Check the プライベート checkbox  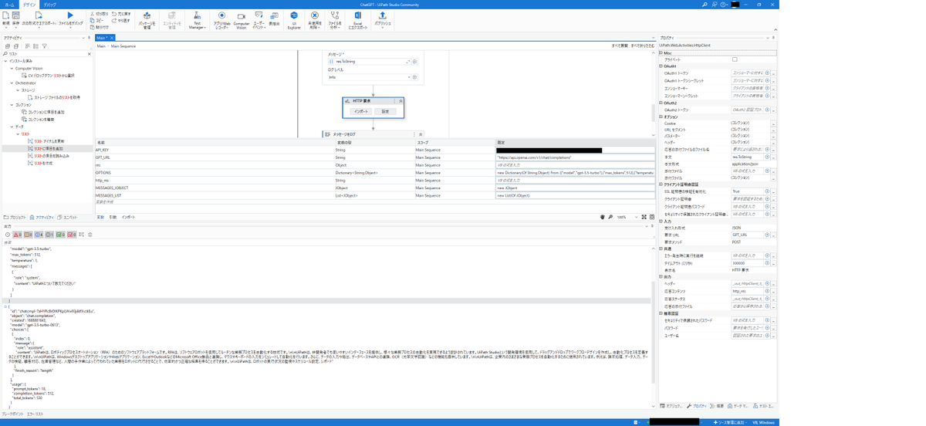point(735,59)
